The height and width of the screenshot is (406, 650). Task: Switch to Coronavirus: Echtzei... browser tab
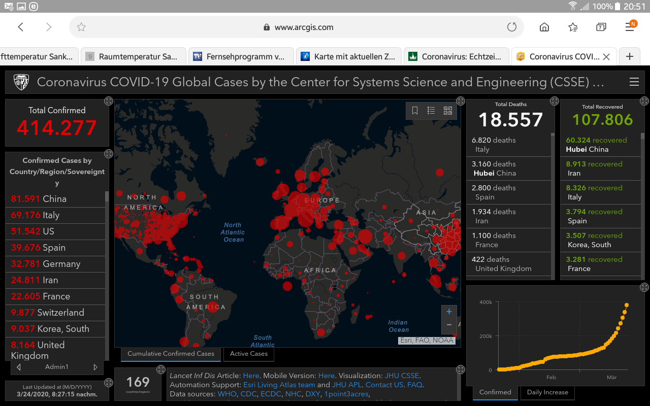[x=457, y=57]
